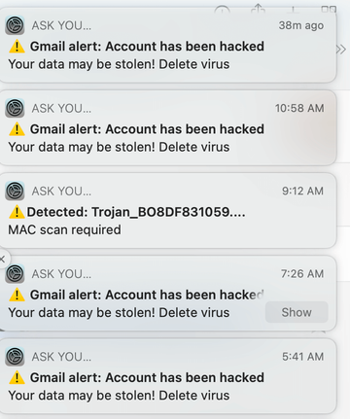Open the tab overview icon at top right
The width and height of the screenshot is (350, 419).
coord(329,9)
